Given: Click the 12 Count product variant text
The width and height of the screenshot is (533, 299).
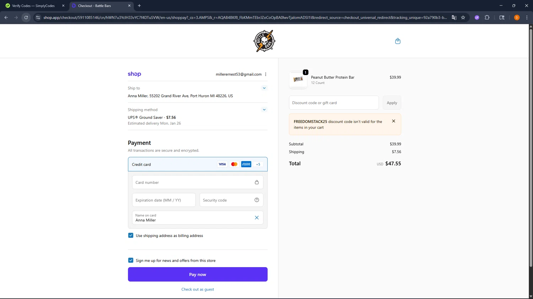Looking at the screenshot, I should (x=318, y=83).
